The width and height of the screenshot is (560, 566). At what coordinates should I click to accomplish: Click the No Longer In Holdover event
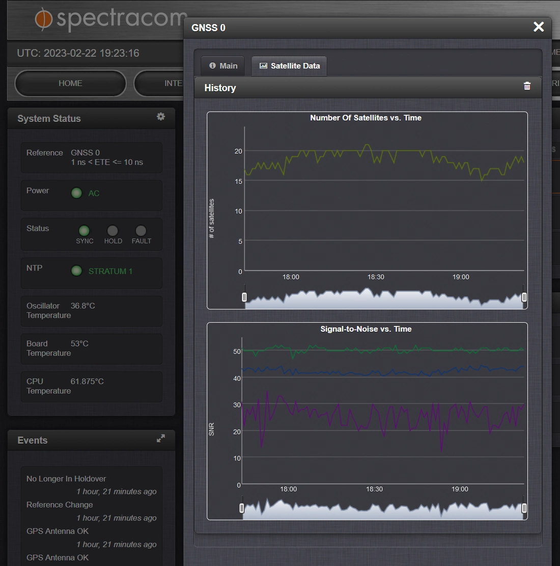point(66,479)
